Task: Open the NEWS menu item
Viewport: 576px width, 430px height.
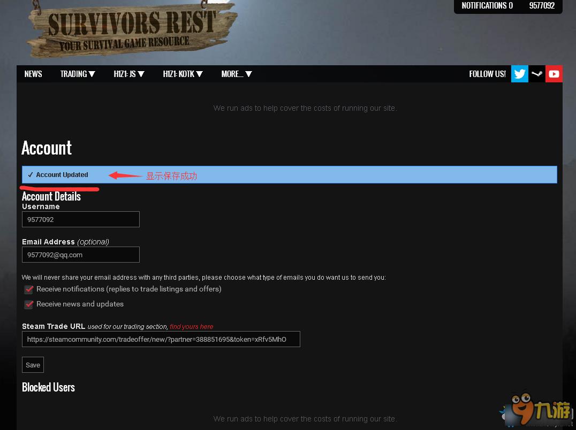Action: [x=33, y=74]
